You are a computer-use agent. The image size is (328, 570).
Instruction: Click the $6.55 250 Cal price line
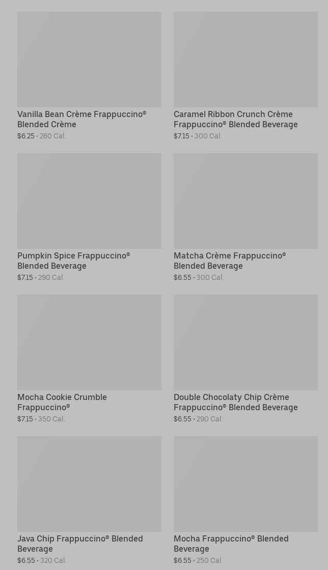[198, 561]
